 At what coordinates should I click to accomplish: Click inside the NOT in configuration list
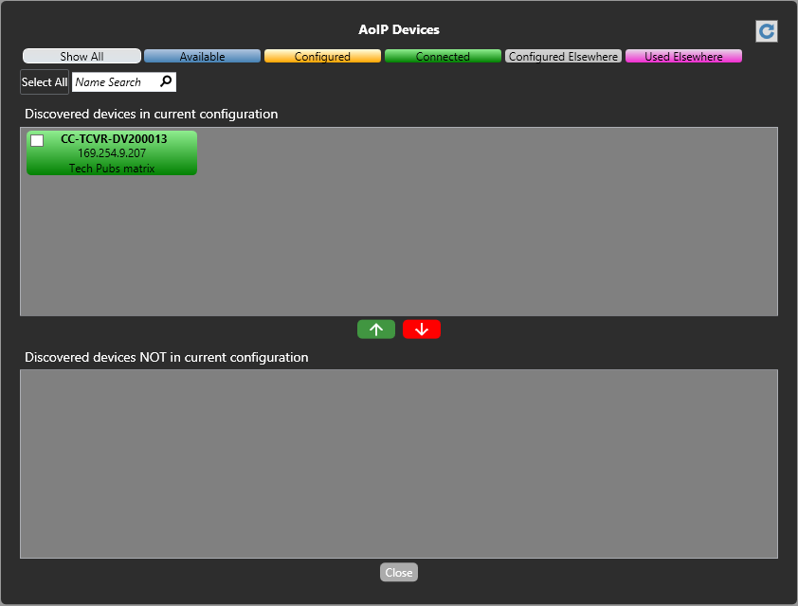pos(398,464)
